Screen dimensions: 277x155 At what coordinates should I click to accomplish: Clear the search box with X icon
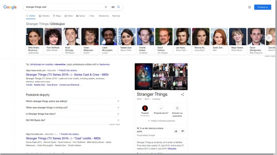coord(106,7)
